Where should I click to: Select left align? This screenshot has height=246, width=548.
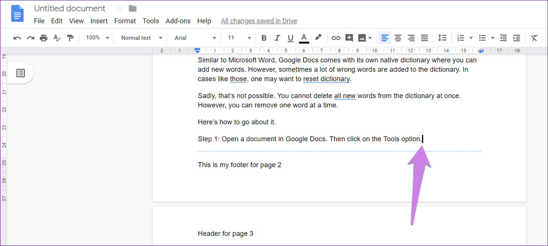coord(385,38)
